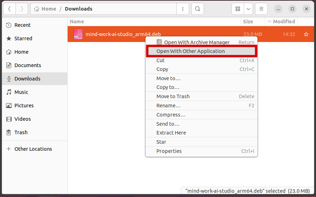Expand the view options dropdown arrow
This screenshot has width=316, height=197.
tap(248, 9)
